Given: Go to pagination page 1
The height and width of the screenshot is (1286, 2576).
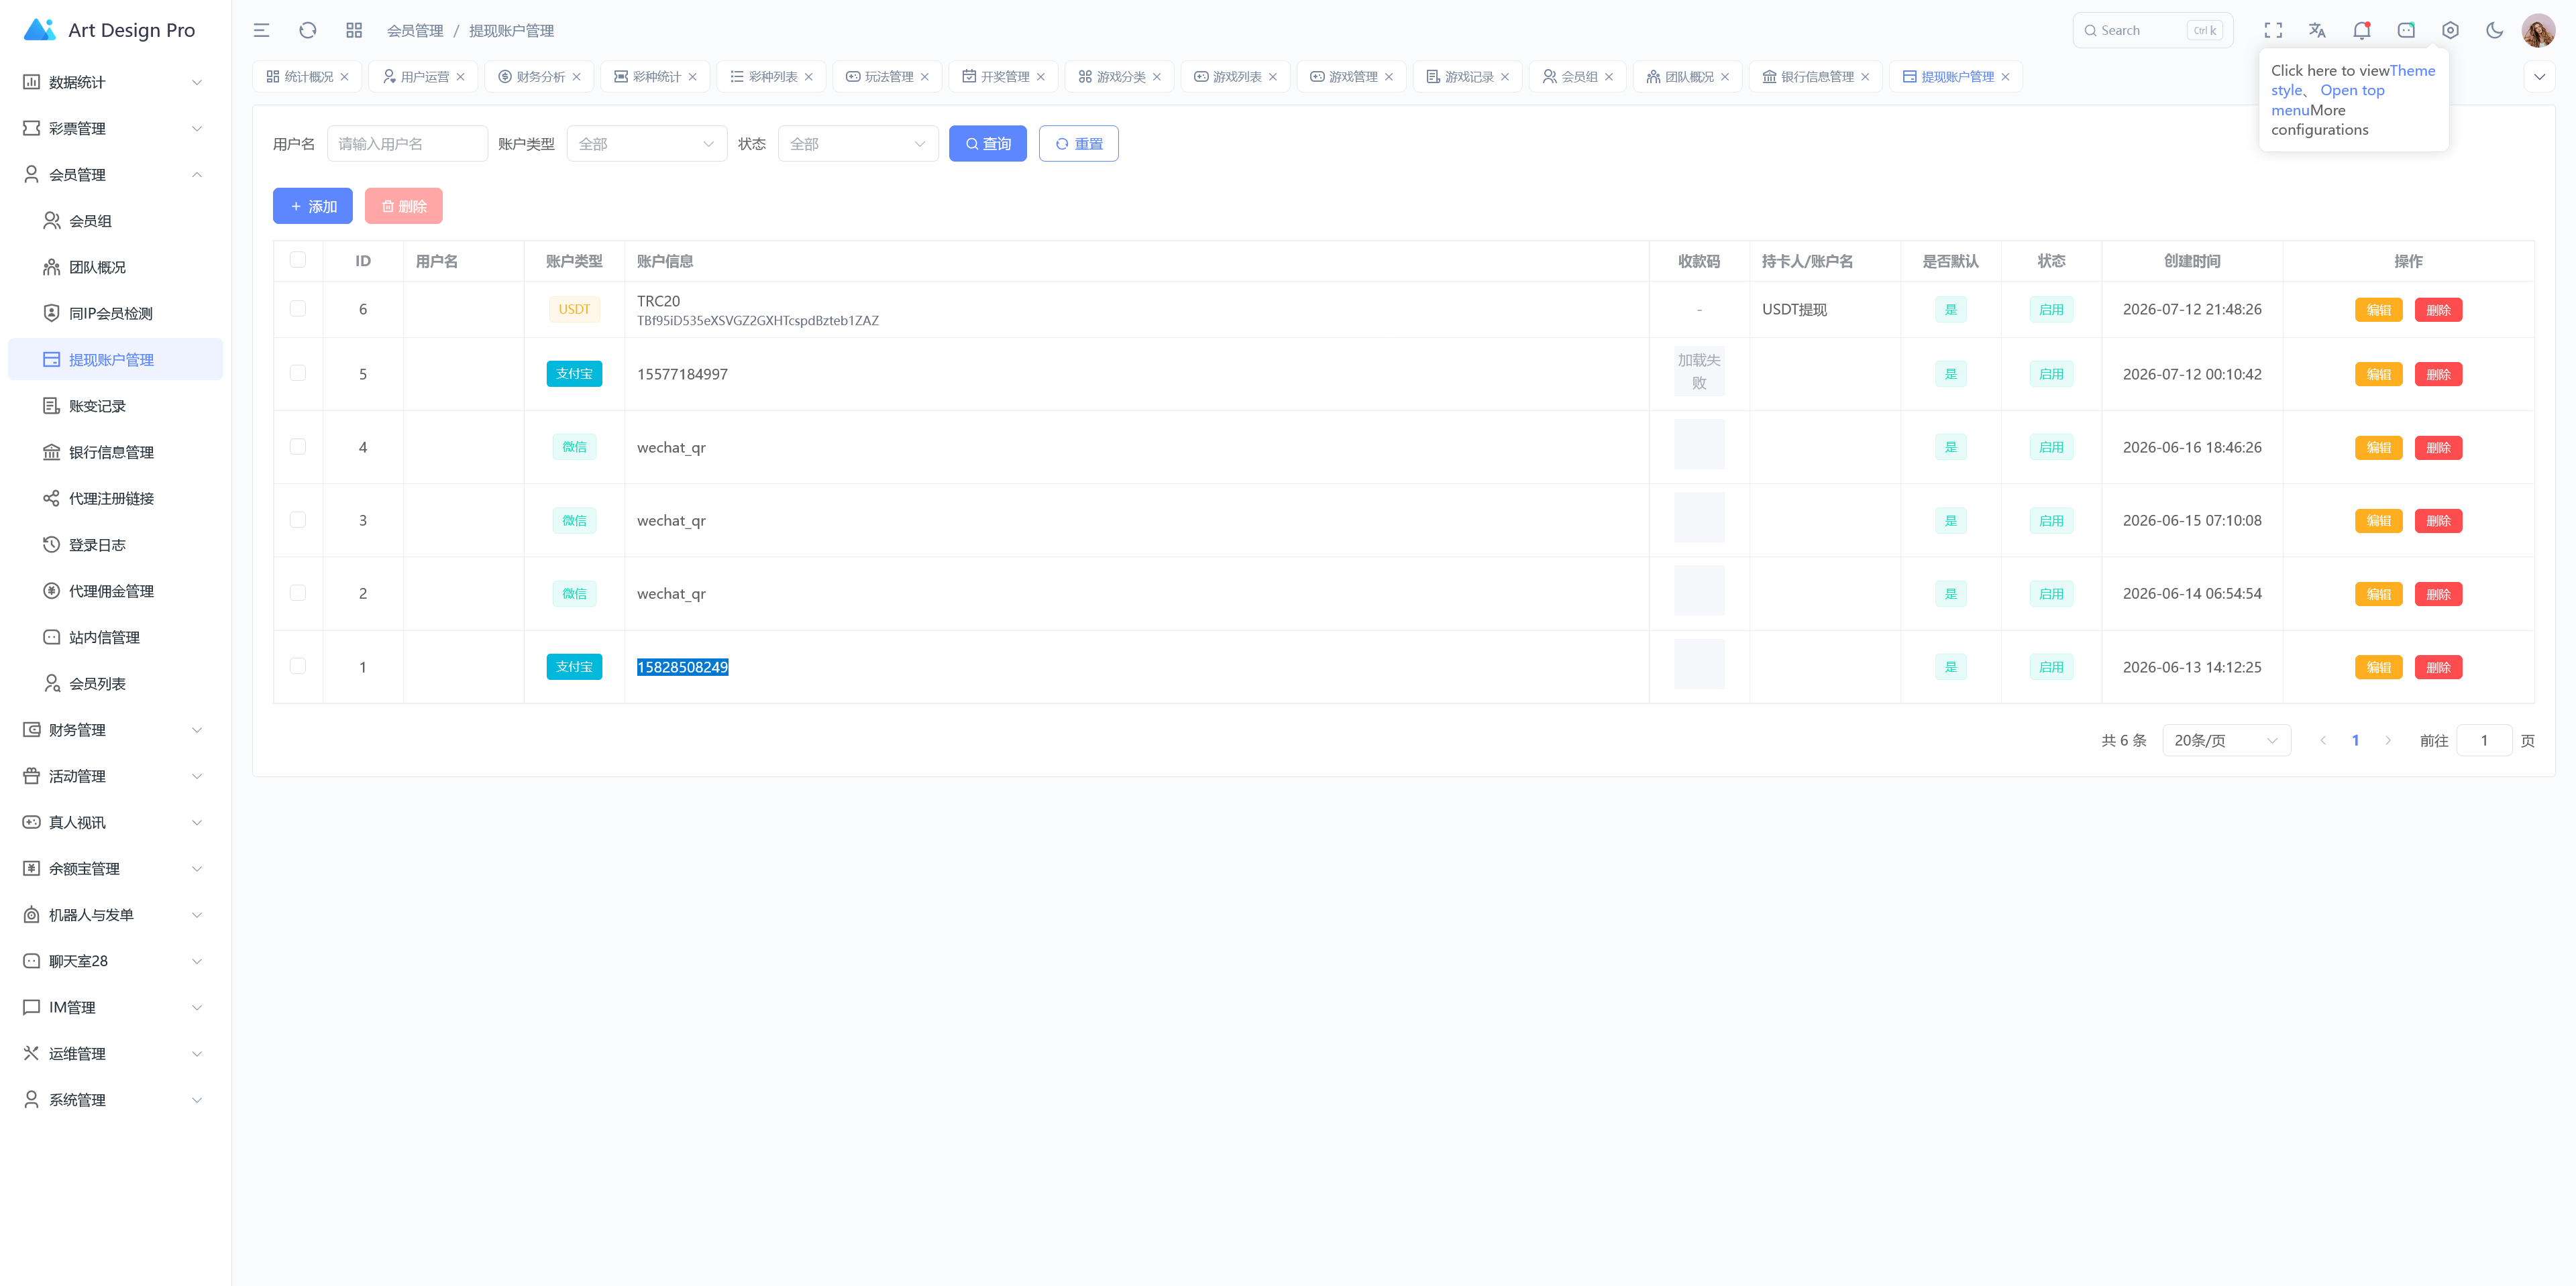Looking at the screenshot, I should [2355, 740].
